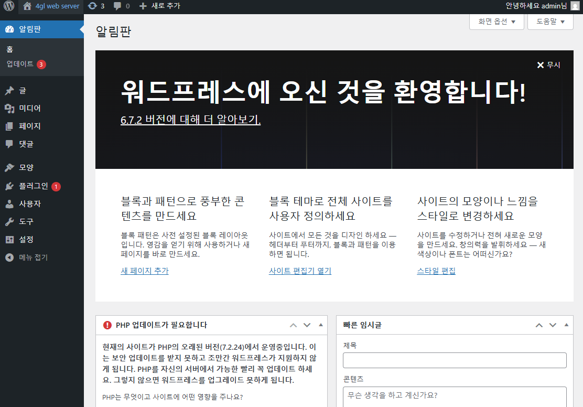This screenshot has width=583, height=407.
Task: Open the 글 posts menu
Action: coord(41,90)
